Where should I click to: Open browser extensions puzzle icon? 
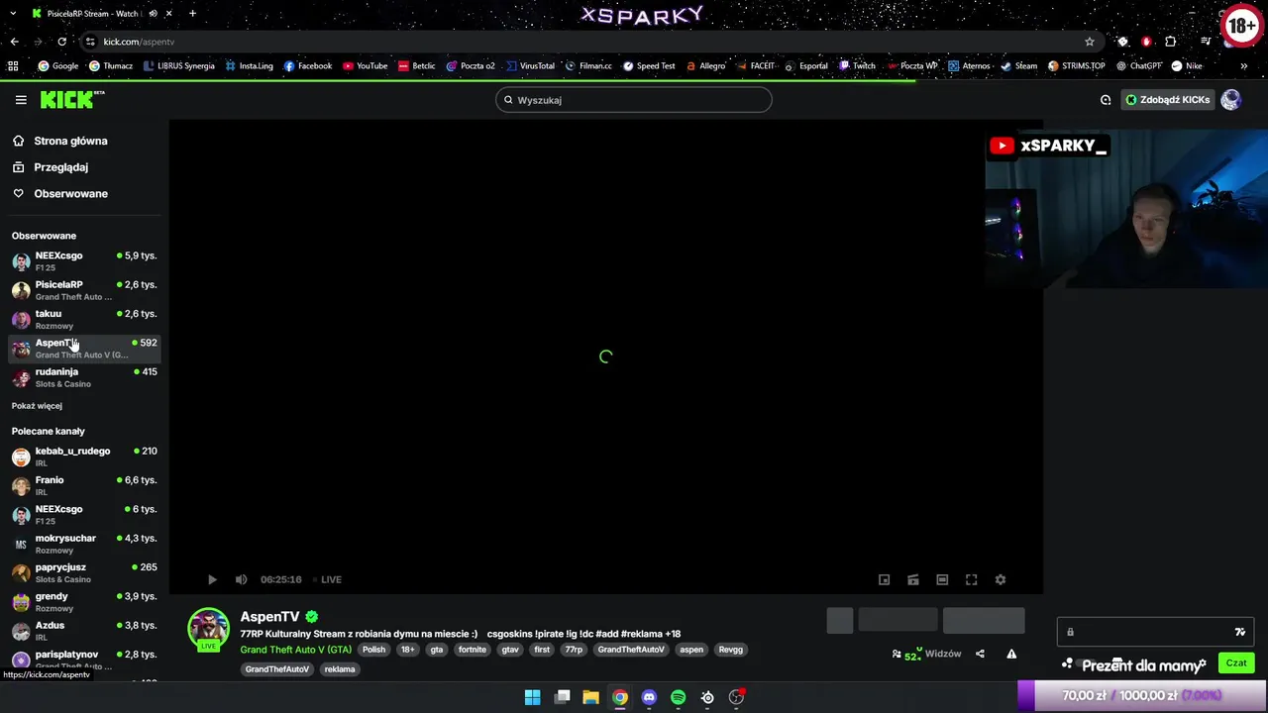pyautogui.click(x=1171, y=42)
